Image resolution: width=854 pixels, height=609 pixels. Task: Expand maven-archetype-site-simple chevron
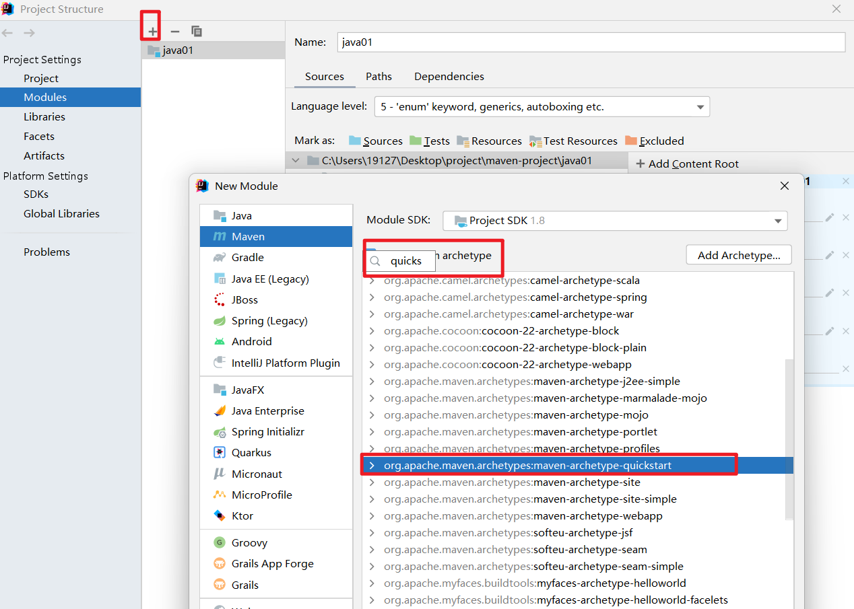coord(371,499)
